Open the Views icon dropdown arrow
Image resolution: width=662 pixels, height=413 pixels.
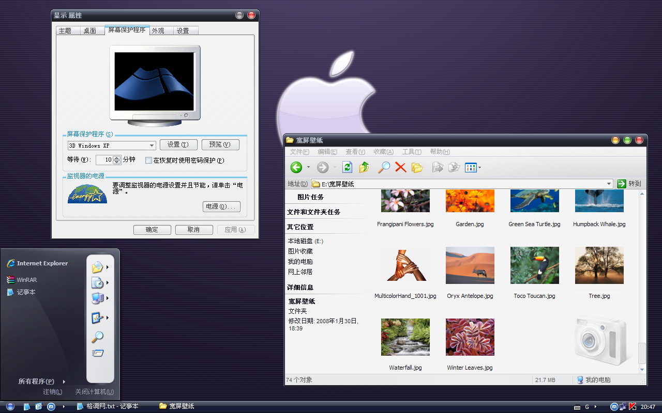pos(480,167)
